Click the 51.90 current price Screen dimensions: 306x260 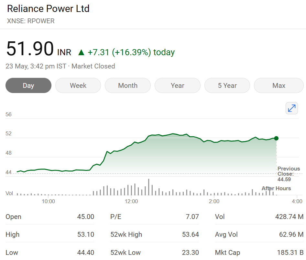30,48
